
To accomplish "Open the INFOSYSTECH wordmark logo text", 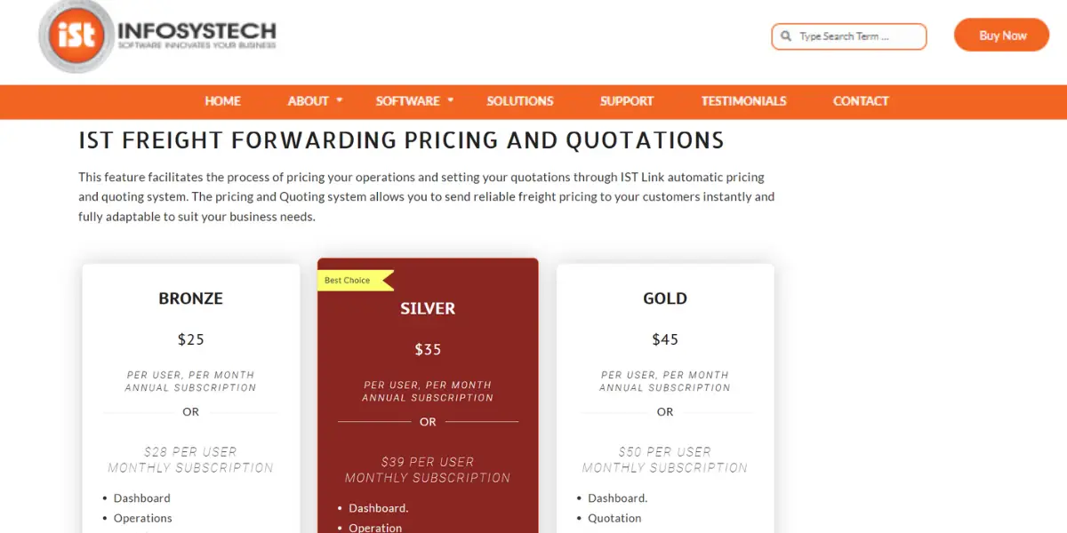I will click(197, 35).
